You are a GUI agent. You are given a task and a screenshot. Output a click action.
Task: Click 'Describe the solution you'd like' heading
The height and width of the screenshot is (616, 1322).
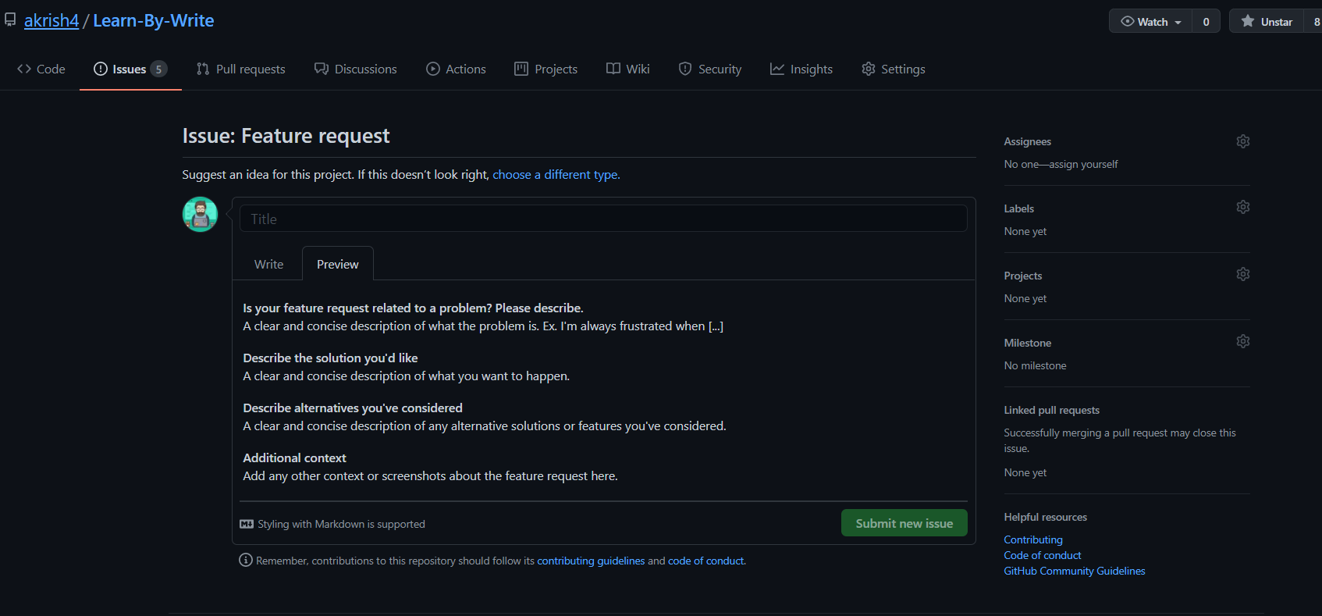tap(330, 358)
